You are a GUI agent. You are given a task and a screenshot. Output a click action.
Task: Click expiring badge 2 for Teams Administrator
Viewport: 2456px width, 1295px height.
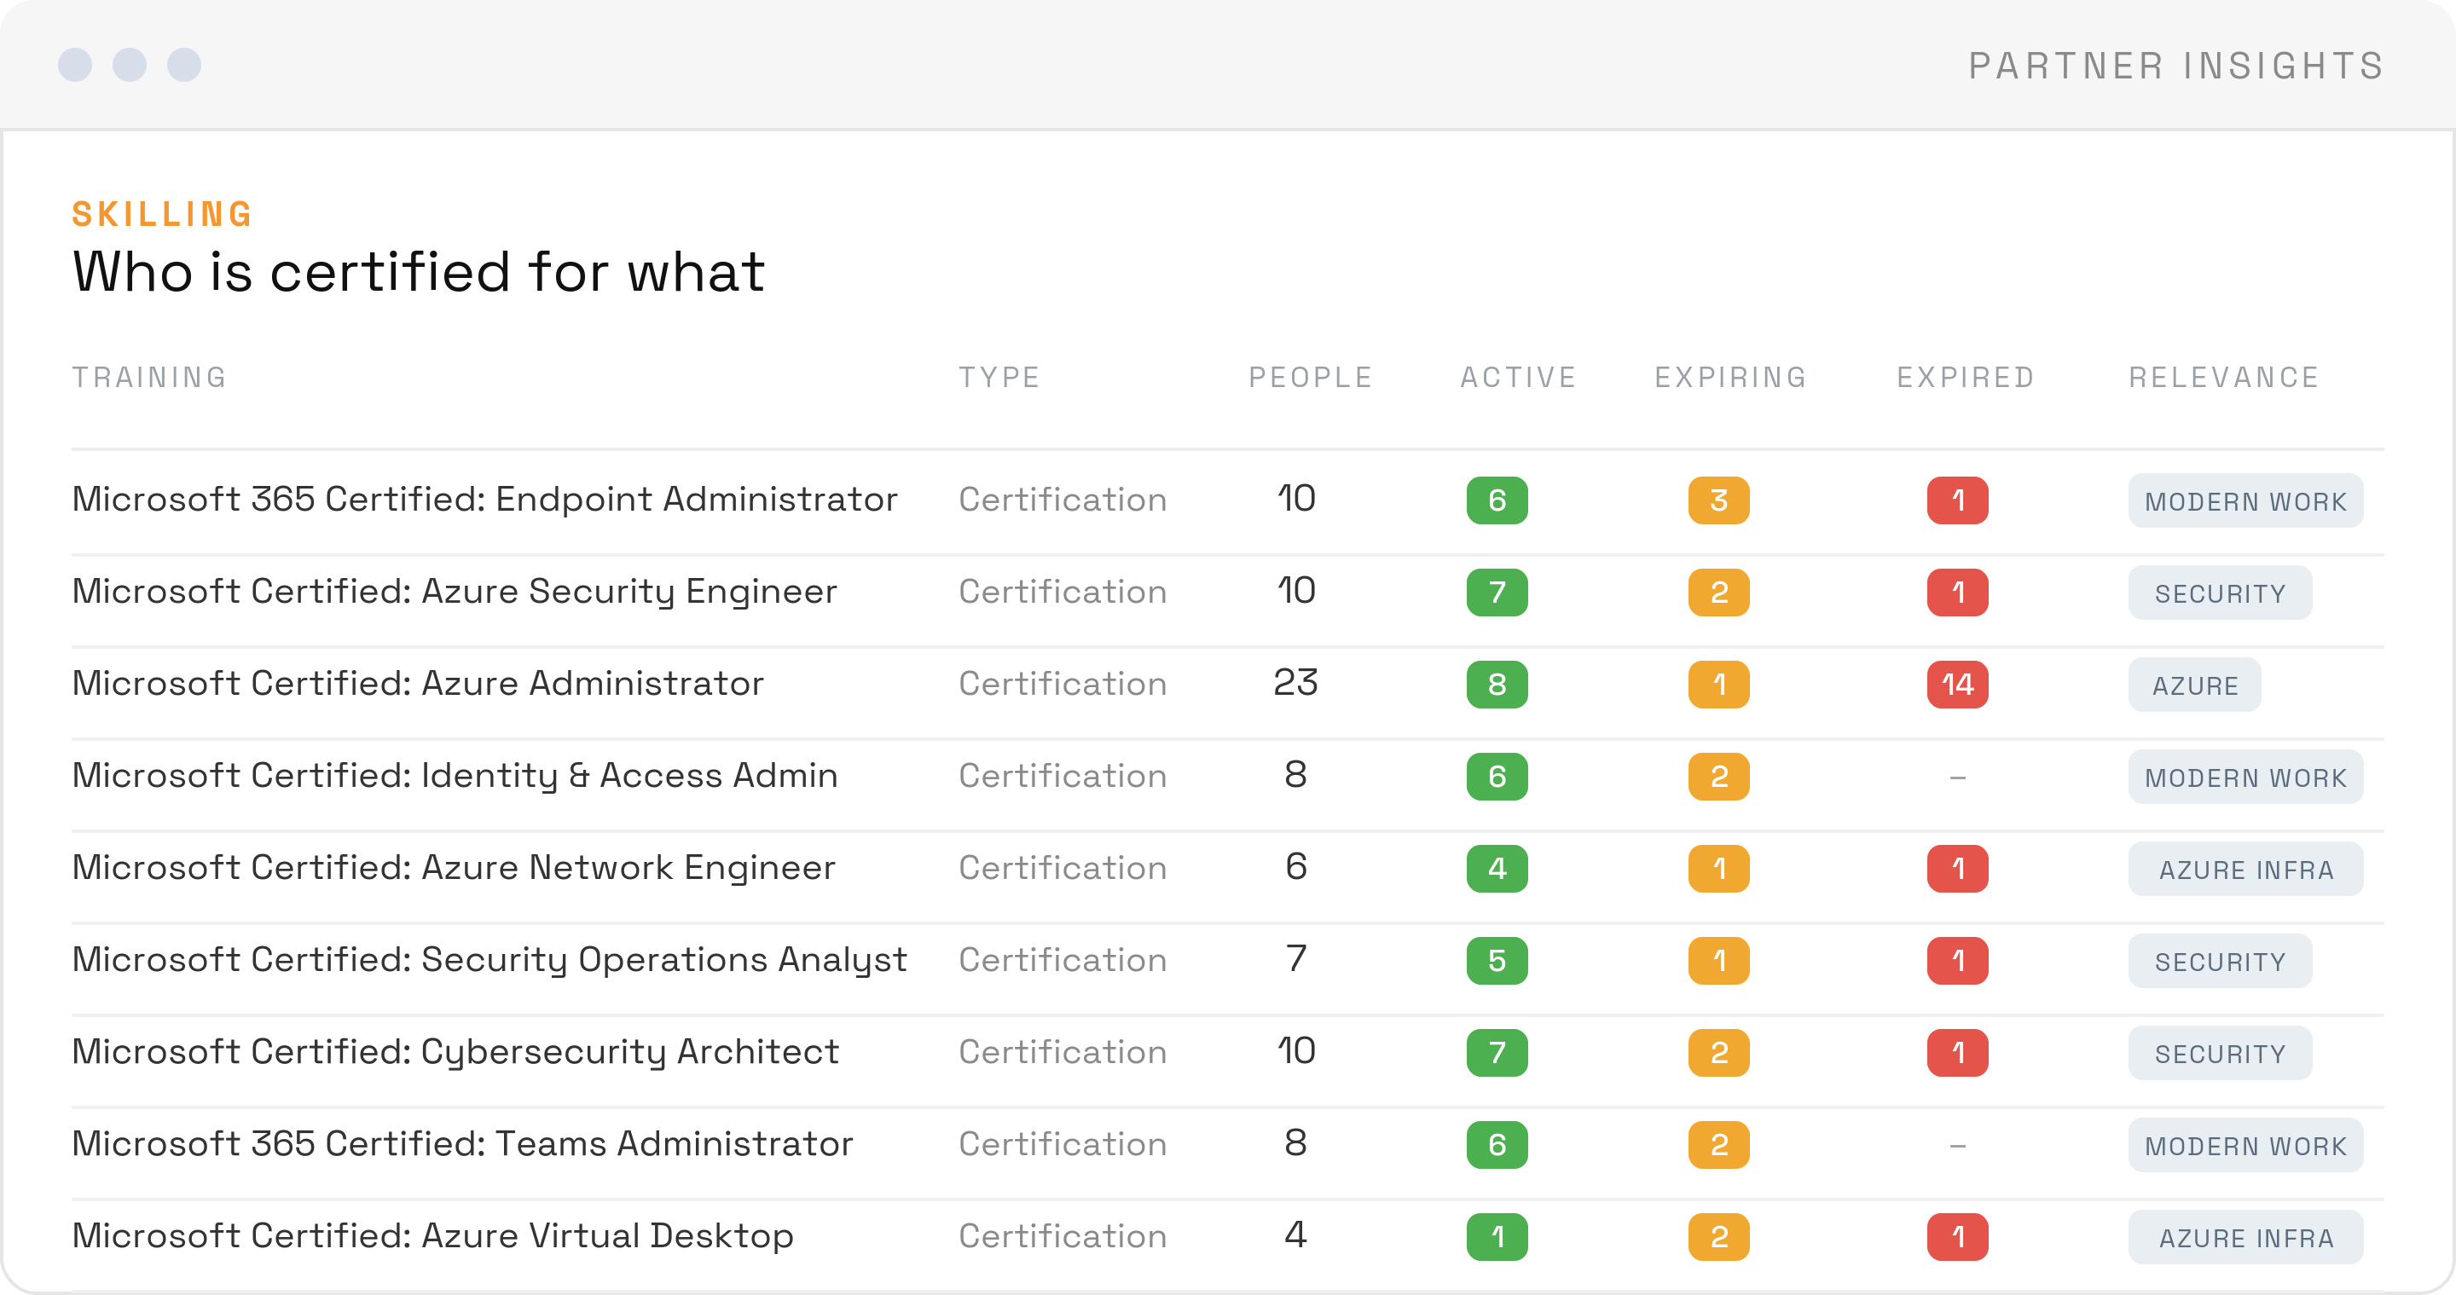click(x=1719, y=1146)
